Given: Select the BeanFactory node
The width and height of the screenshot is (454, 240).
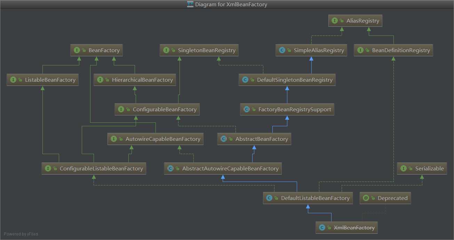Looking at the screenshot, I should pyautogui.click(x=97, y=50).
